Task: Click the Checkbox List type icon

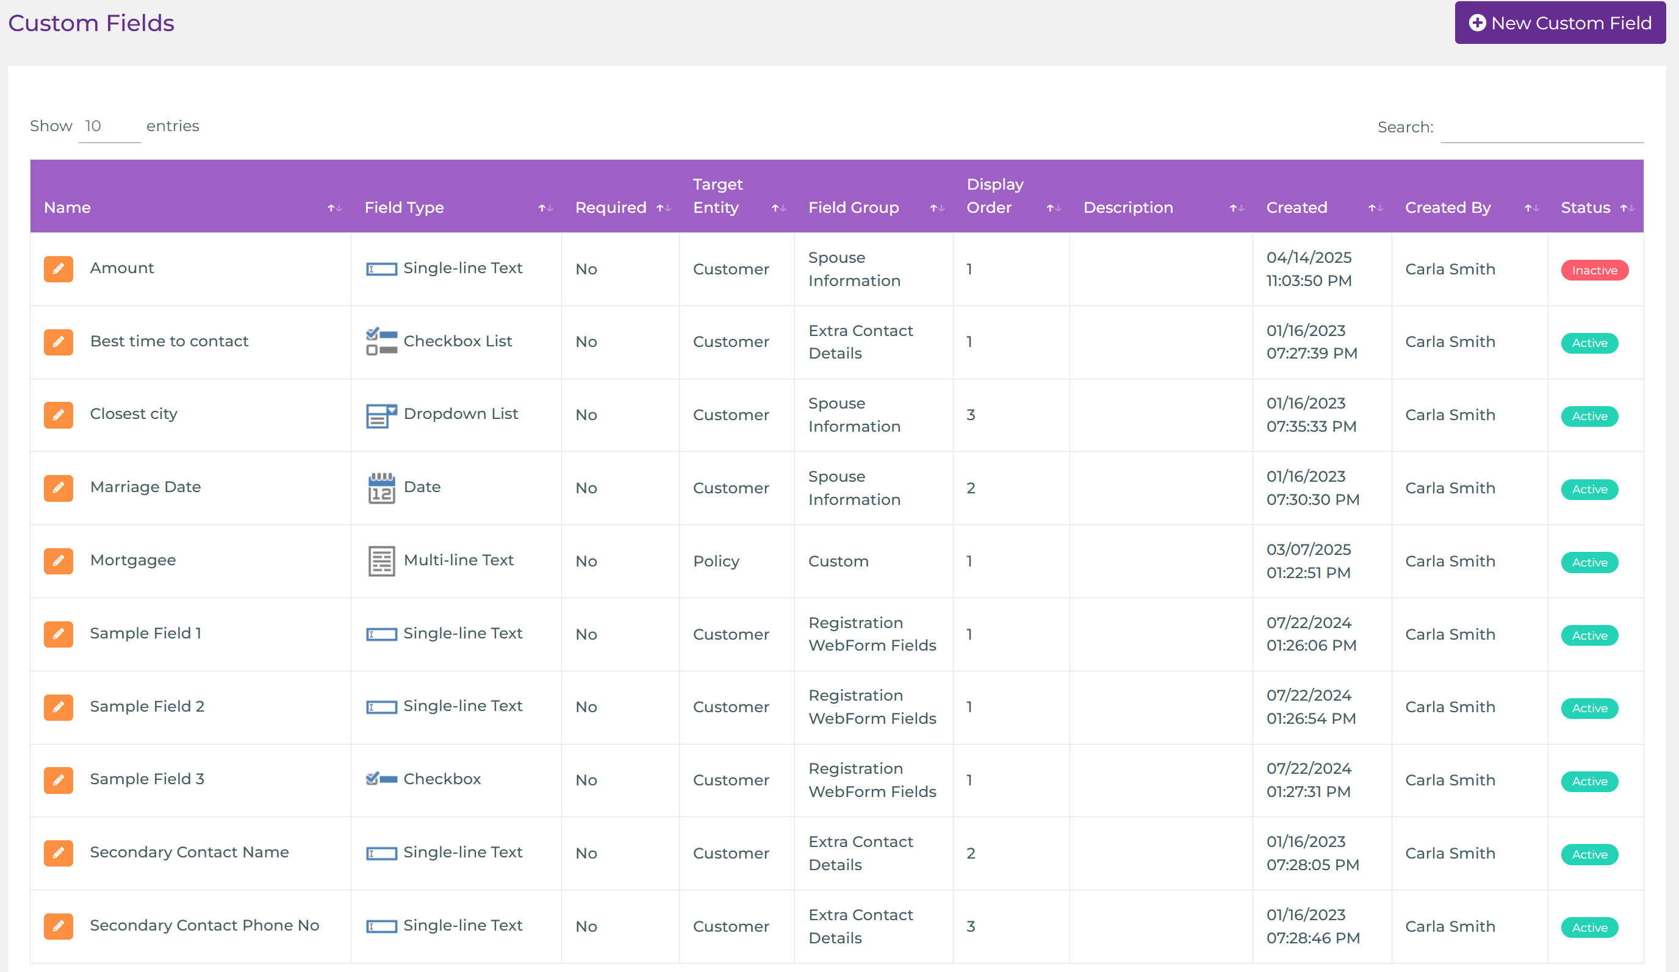Action: (x=381, y=341)
